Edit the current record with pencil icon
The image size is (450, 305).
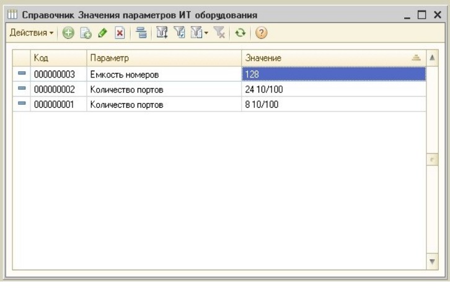click(x=102, y=33)
